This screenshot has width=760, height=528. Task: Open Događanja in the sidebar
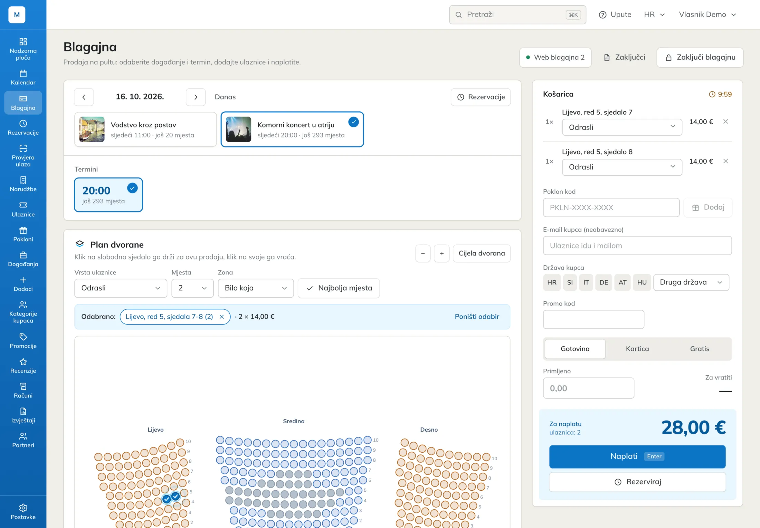click(x=23, y=259)
